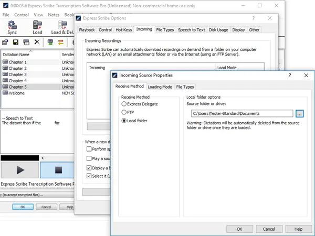Click the OK button in the background dialog

coord(23,207)
